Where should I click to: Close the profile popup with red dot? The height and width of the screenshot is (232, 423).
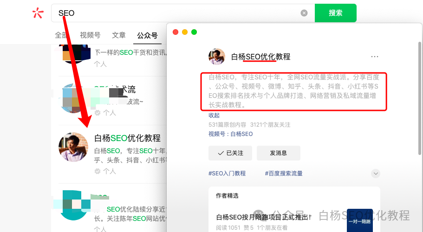pyautogui.click(x=176, y=32)
